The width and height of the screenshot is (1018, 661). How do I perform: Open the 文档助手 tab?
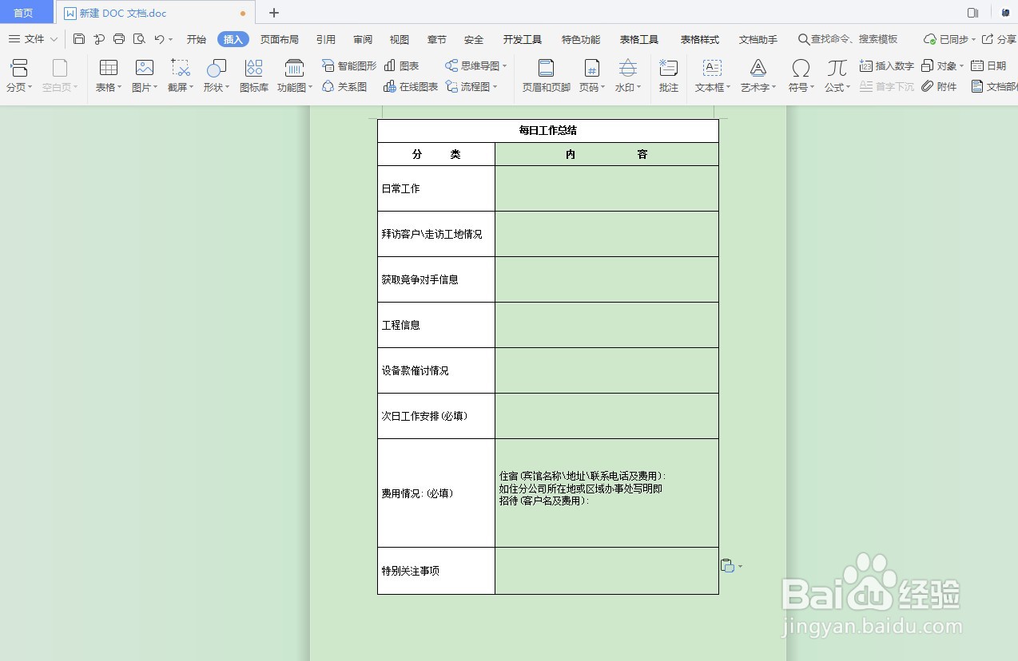point(758,39)
